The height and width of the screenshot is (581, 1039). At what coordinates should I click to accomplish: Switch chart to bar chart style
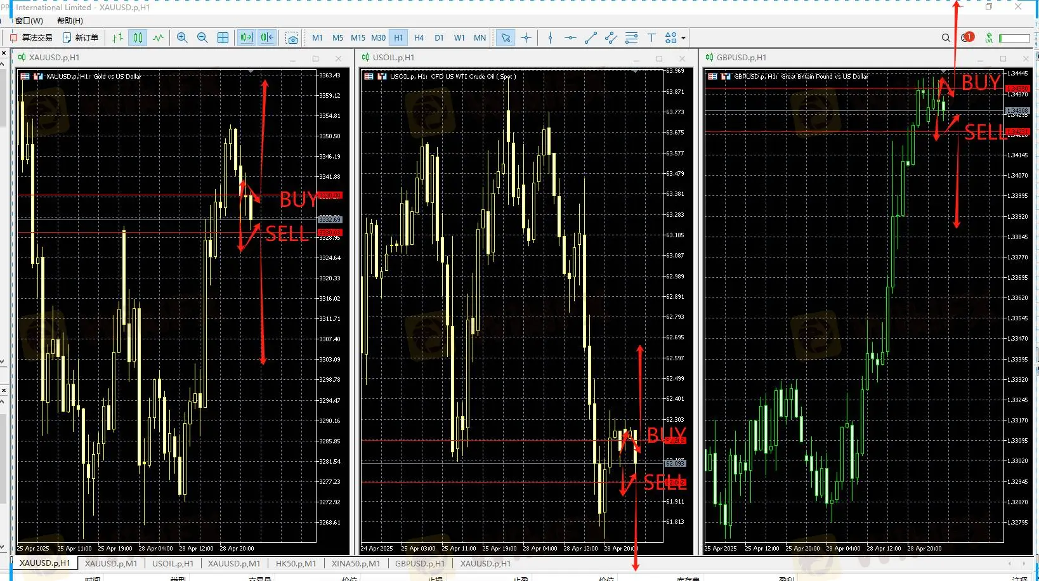(117, 38)
